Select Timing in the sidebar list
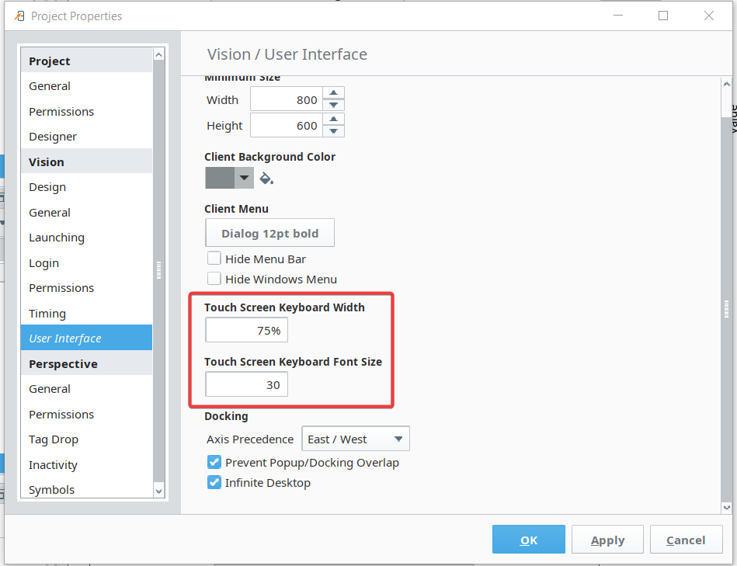This screenshot has height=566, width=737. pos(86,313)
